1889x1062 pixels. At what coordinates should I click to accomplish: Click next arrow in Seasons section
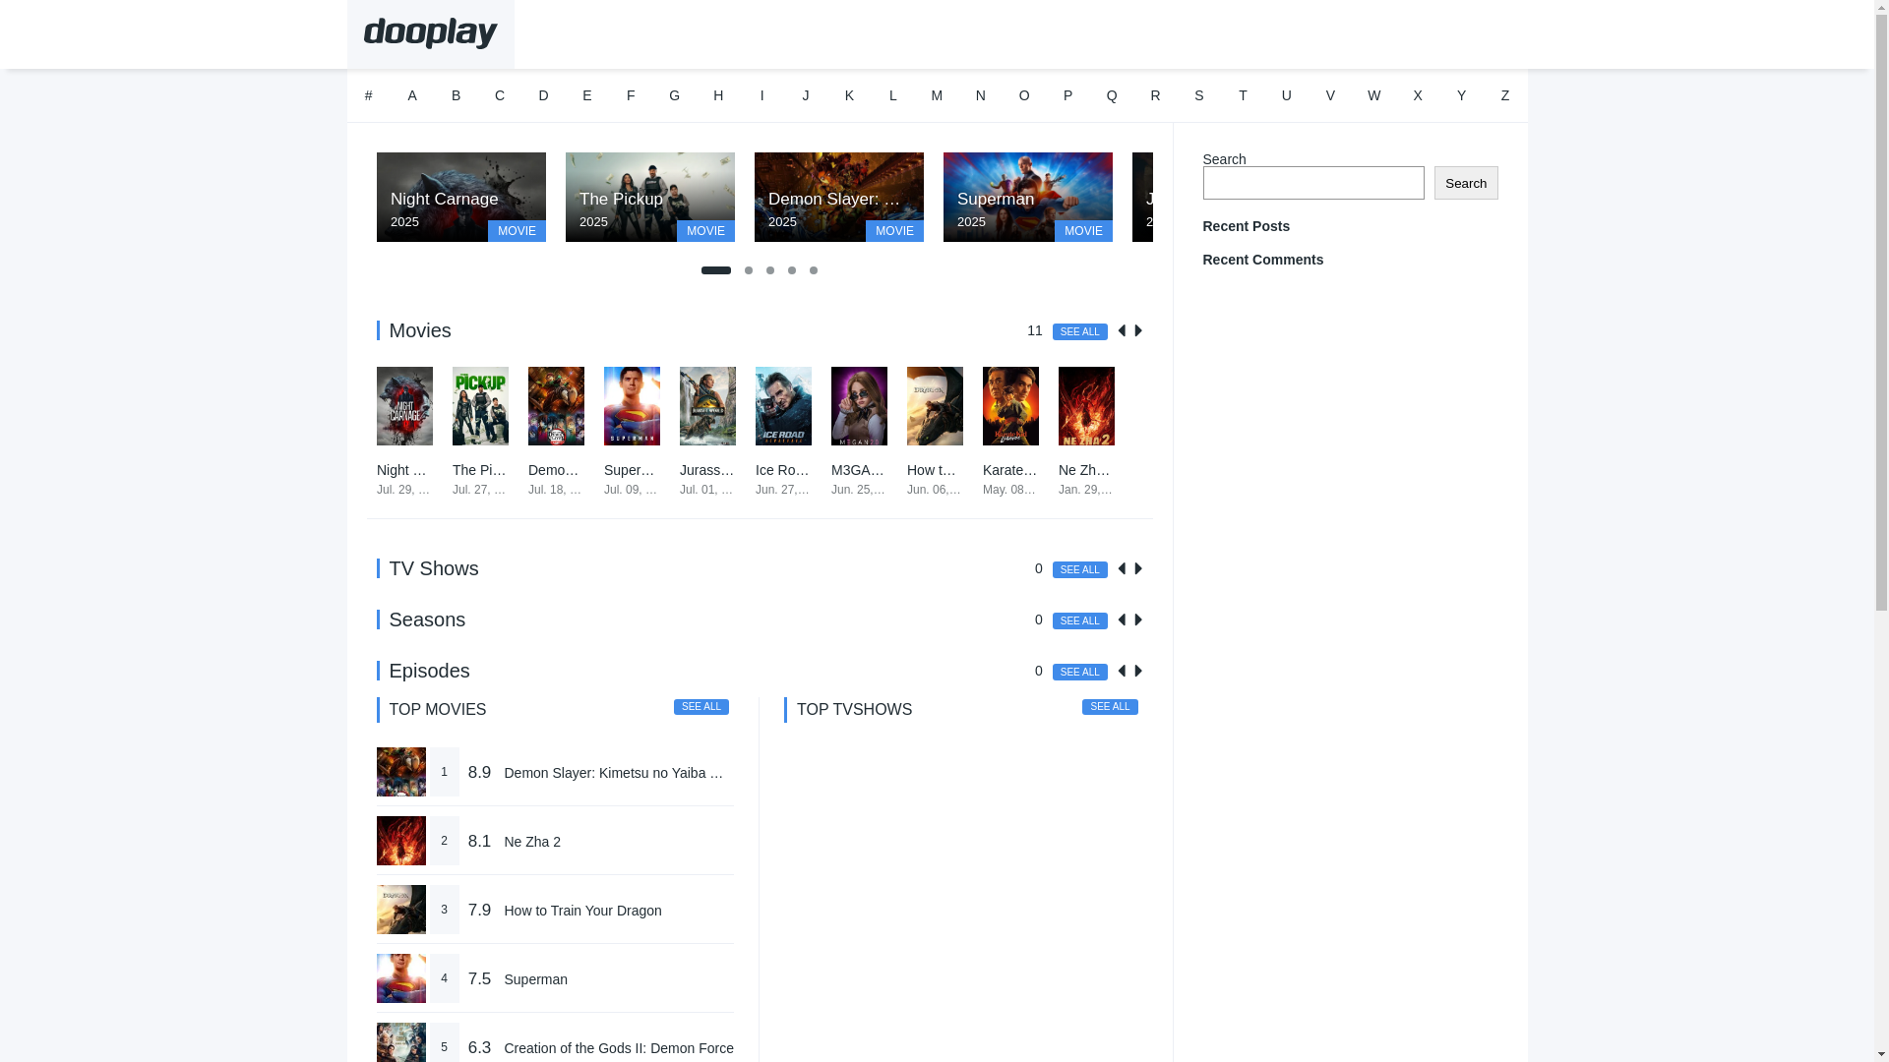point(1138,620)
